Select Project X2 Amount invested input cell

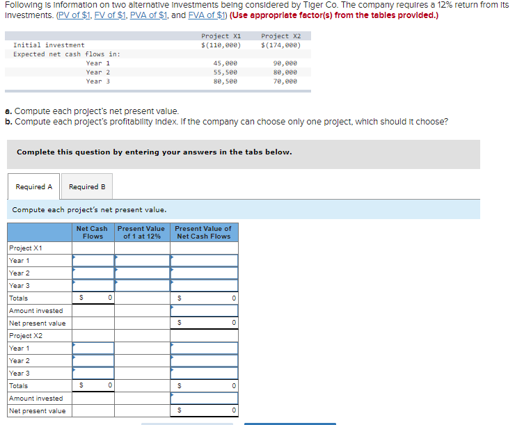click(x=204, y=399)
